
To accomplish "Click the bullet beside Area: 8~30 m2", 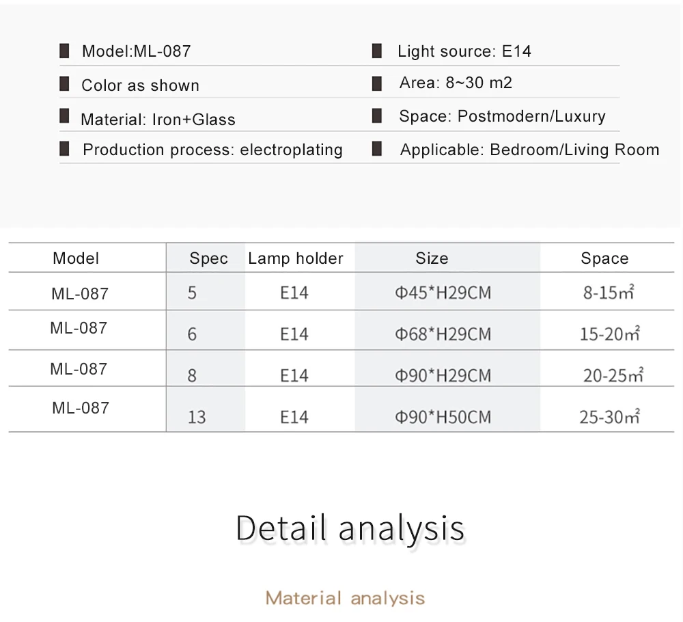I will pyautogui.click(x=377, y=83).
